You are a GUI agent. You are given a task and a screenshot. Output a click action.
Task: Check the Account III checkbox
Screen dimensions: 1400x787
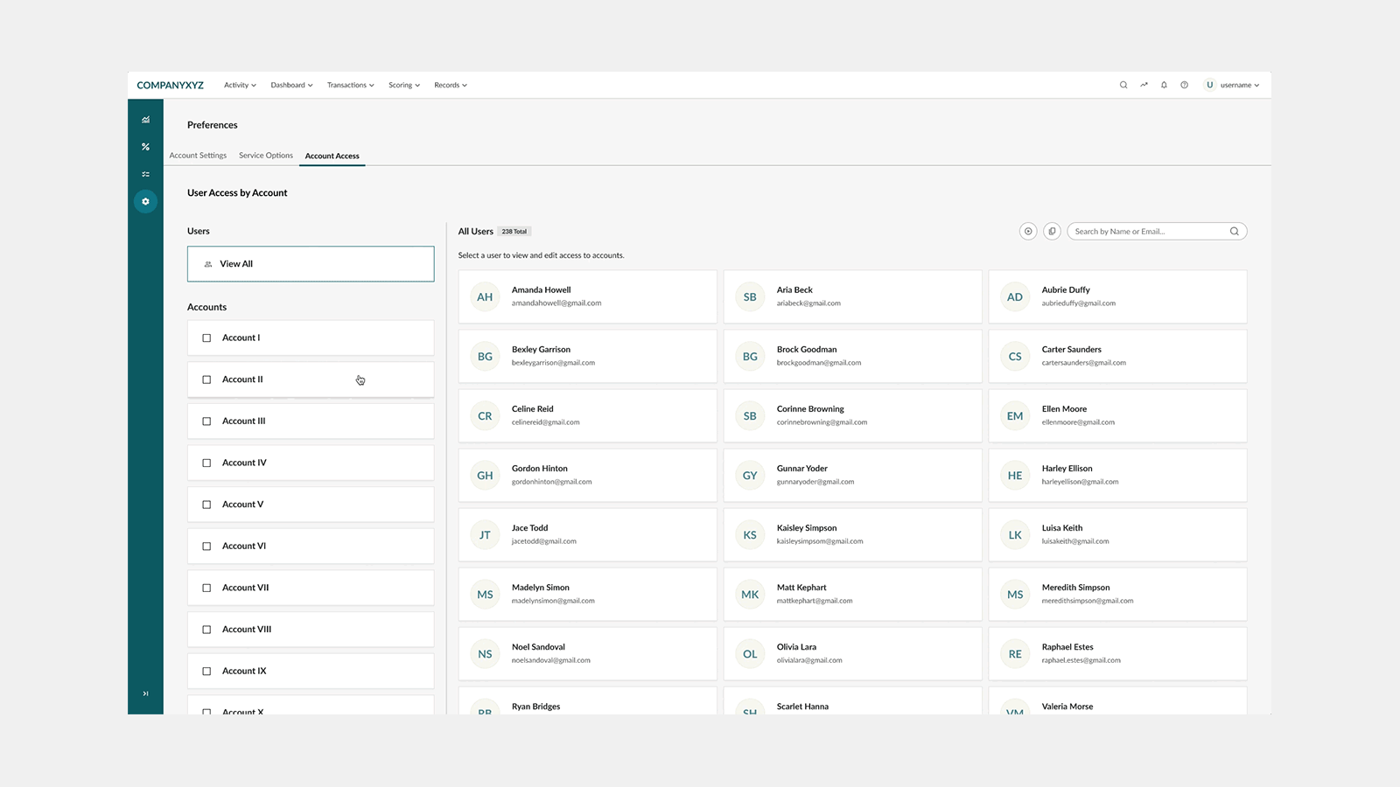click(206, 421)
